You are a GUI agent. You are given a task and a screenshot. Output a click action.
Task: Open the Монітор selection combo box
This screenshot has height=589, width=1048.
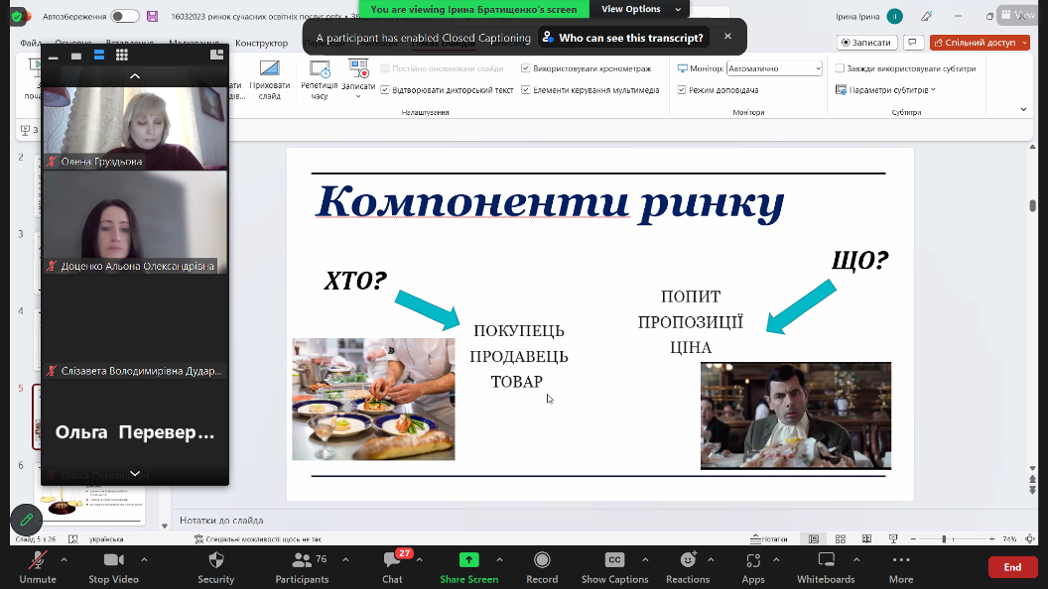pyautogui.click(x=774, y=68)
